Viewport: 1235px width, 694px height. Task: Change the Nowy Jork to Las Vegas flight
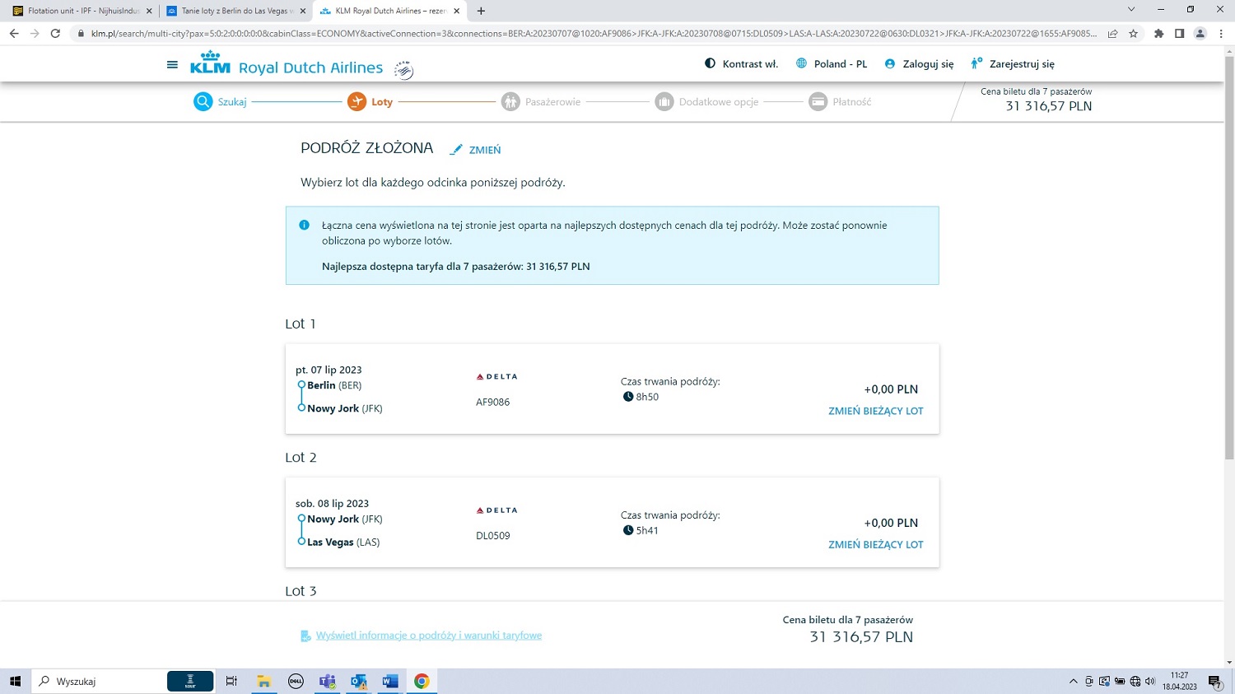coord(876,544)
